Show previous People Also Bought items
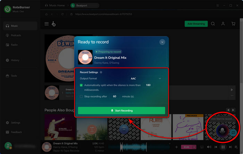 [x=228, y=110]
